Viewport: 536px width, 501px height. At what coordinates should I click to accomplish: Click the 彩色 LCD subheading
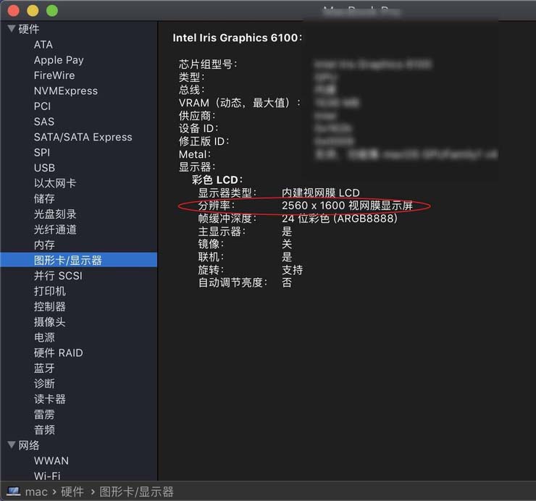(x=217, y=180)
